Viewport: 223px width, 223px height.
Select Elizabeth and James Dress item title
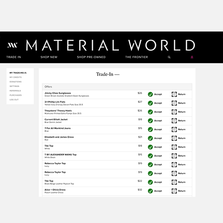coord(59,137)
